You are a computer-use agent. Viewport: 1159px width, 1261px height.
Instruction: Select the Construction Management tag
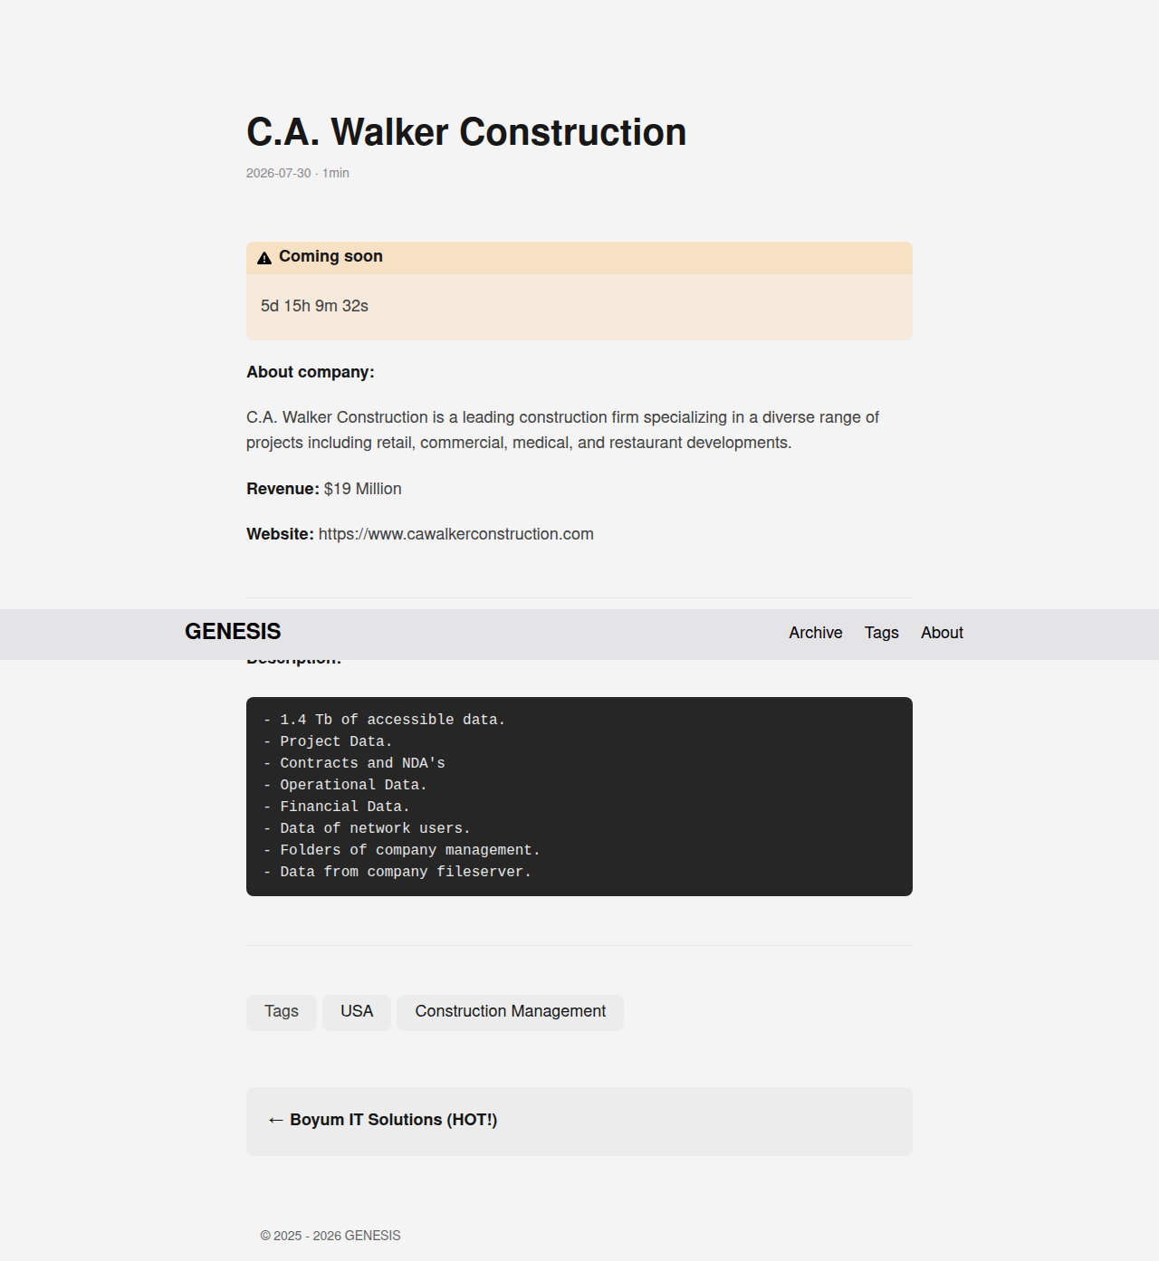tap(511, 1012)
